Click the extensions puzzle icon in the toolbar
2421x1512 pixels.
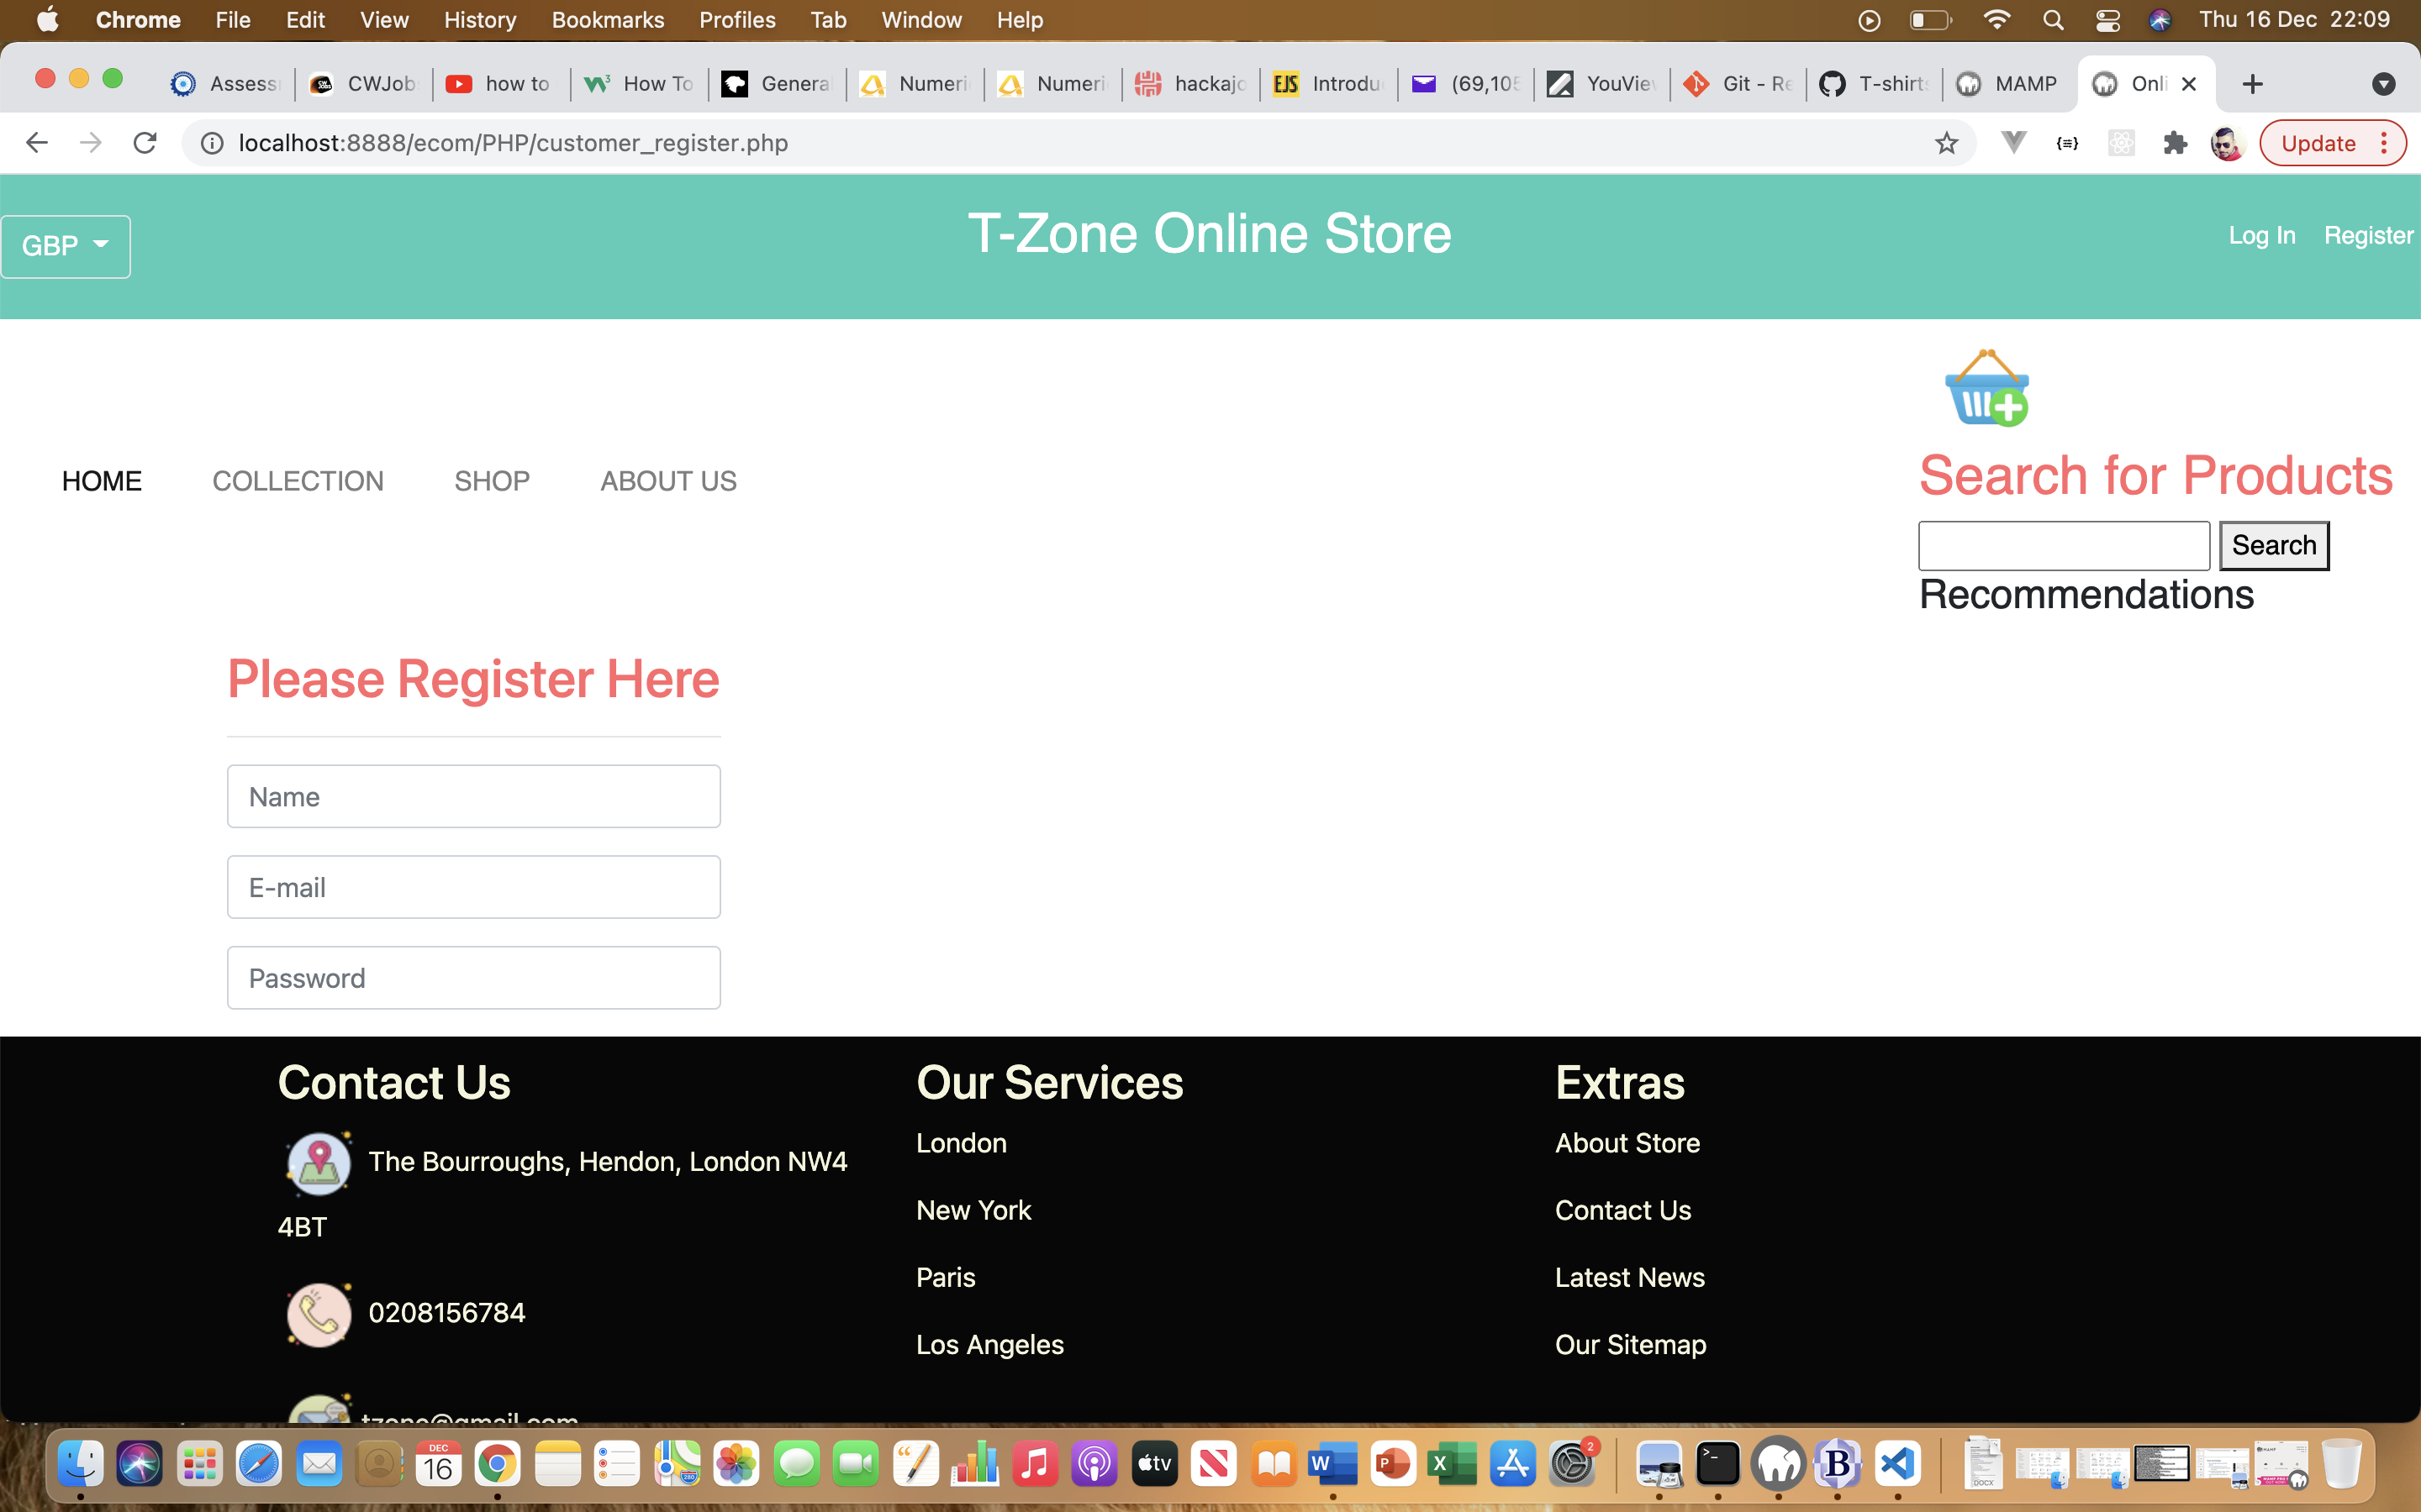(x=2175, y=143)
